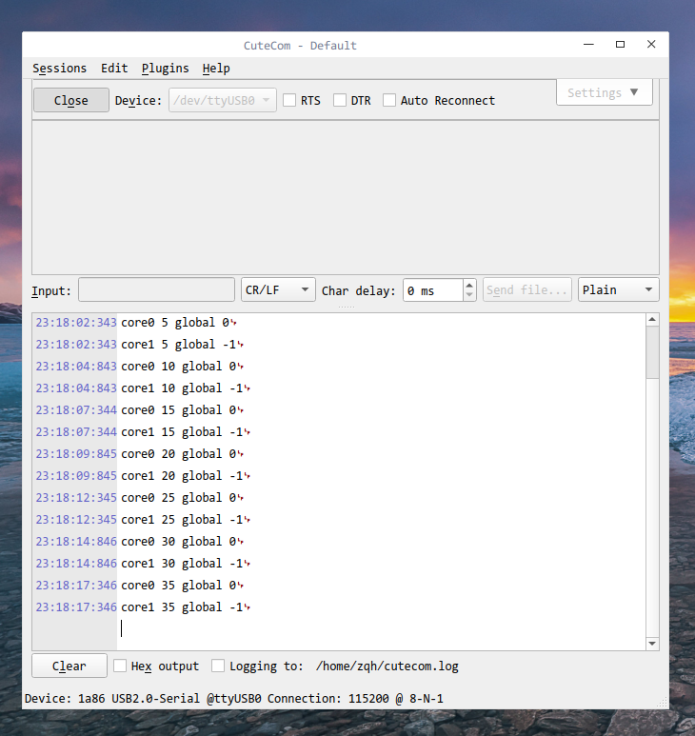Open the Sessions menu

click(59, 68)
